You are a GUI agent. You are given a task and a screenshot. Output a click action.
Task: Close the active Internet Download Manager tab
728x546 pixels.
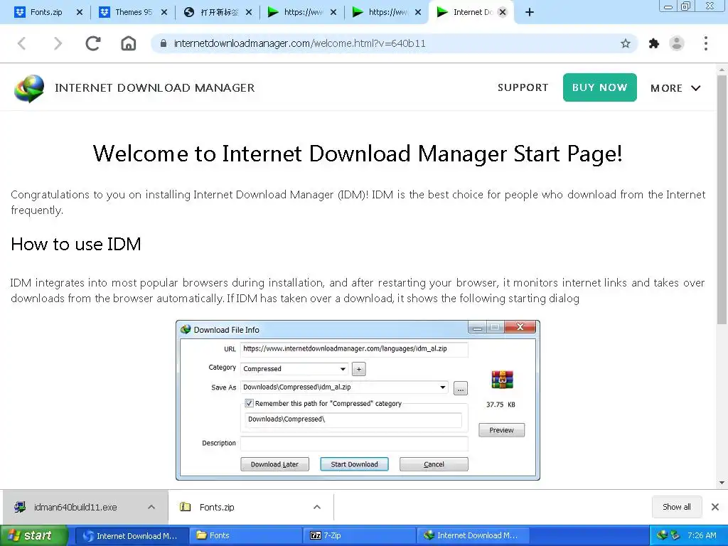[x=503, y=13]
